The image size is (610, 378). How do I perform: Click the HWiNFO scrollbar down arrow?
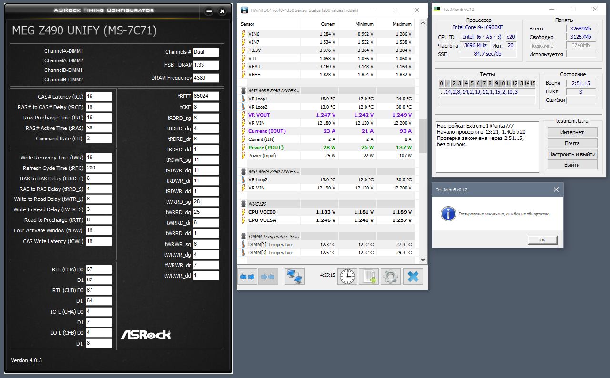click(x=423, y=259)
